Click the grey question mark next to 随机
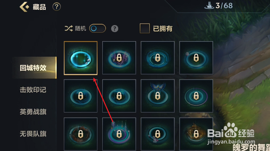The width and height of the screenshot is (270, 151). pos(115,28)
